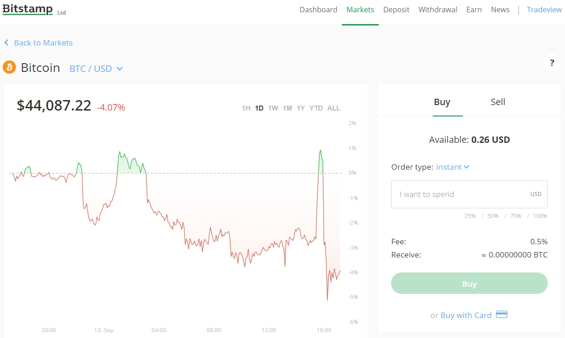Image resolution: width=565 pixels, height=338 pixels.
Task: Click the Buy with Card link
Action: 466,315
